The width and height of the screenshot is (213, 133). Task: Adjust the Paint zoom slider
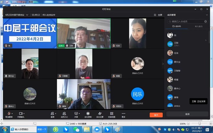pos(200,123)
